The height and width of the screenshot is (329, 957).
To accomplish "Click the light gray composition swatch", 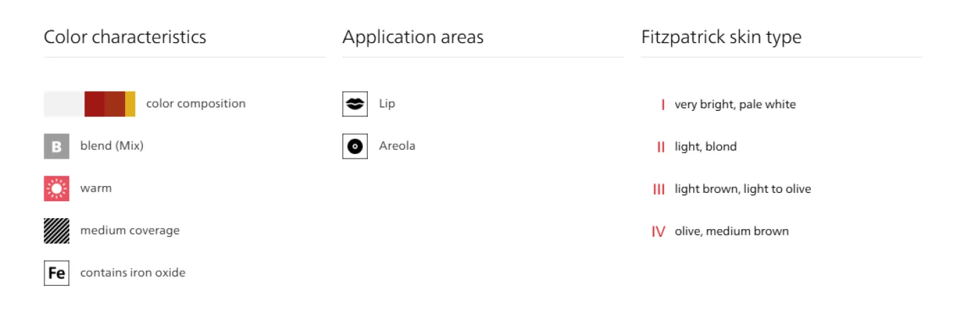I will [x=64, y=104].
